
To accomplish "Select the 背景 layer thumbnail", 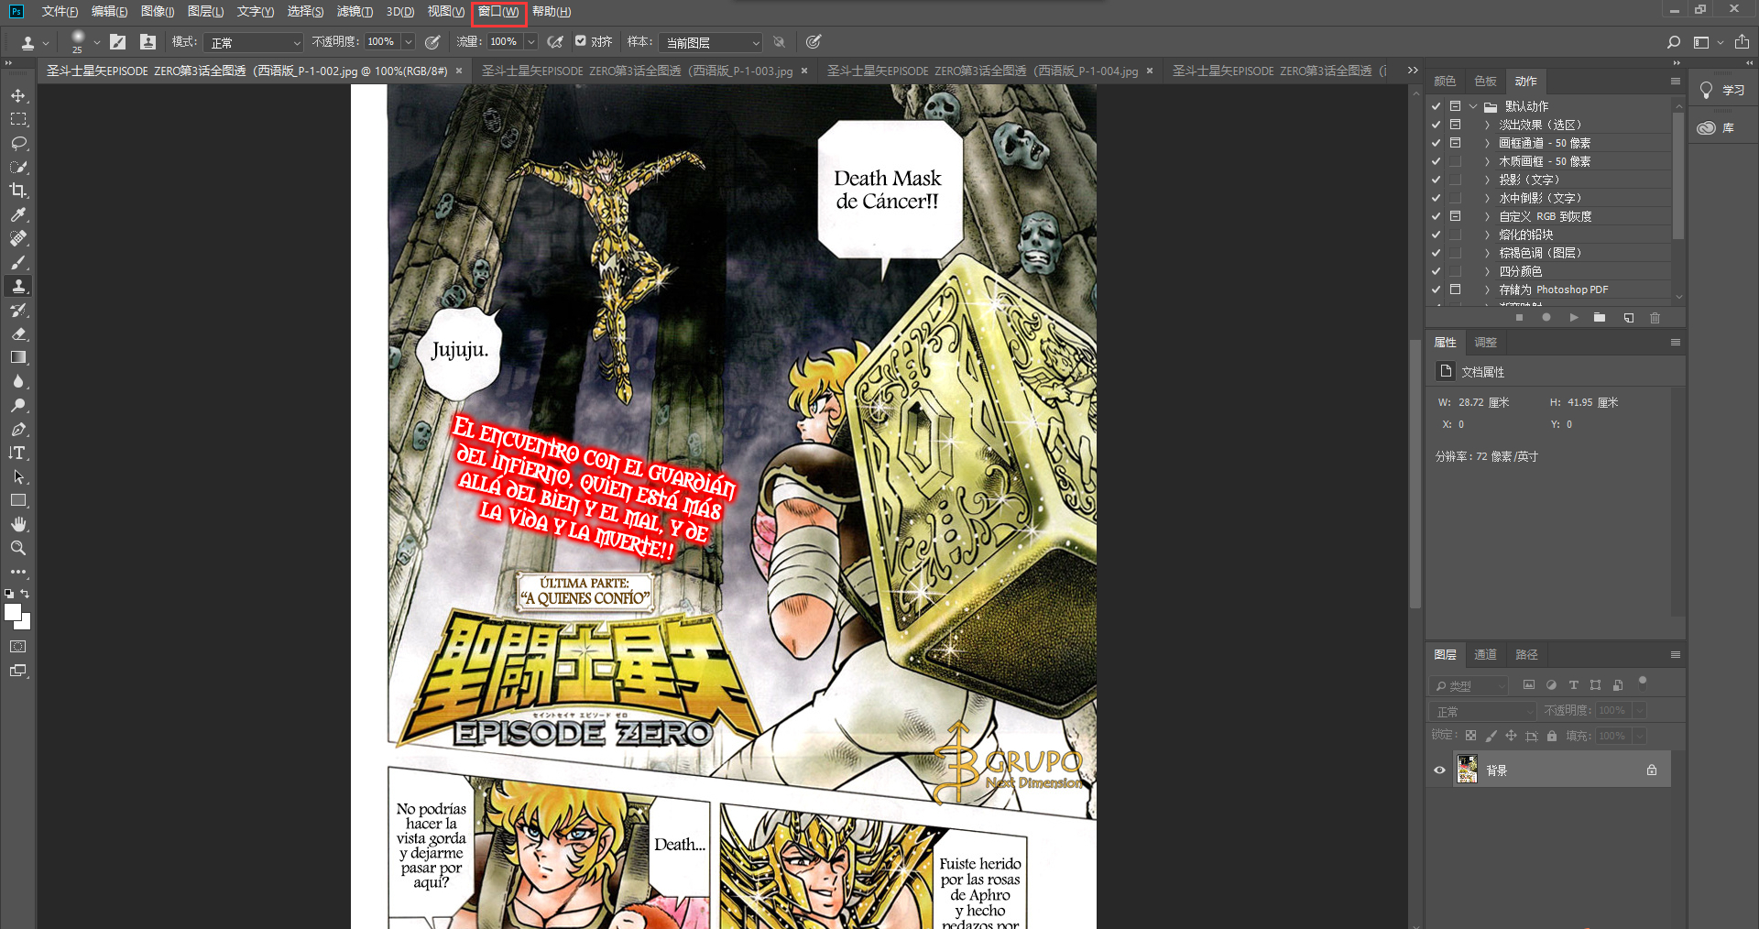I will point(1467,770).
